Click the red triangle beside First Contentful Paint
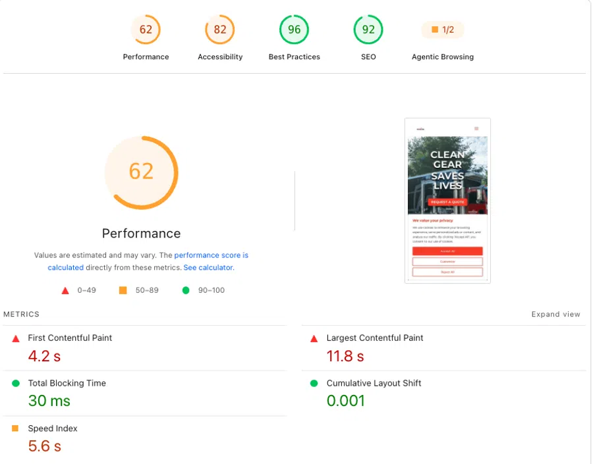Image resolution: width=593 pixels, height=464 pixels. point(16,338)
